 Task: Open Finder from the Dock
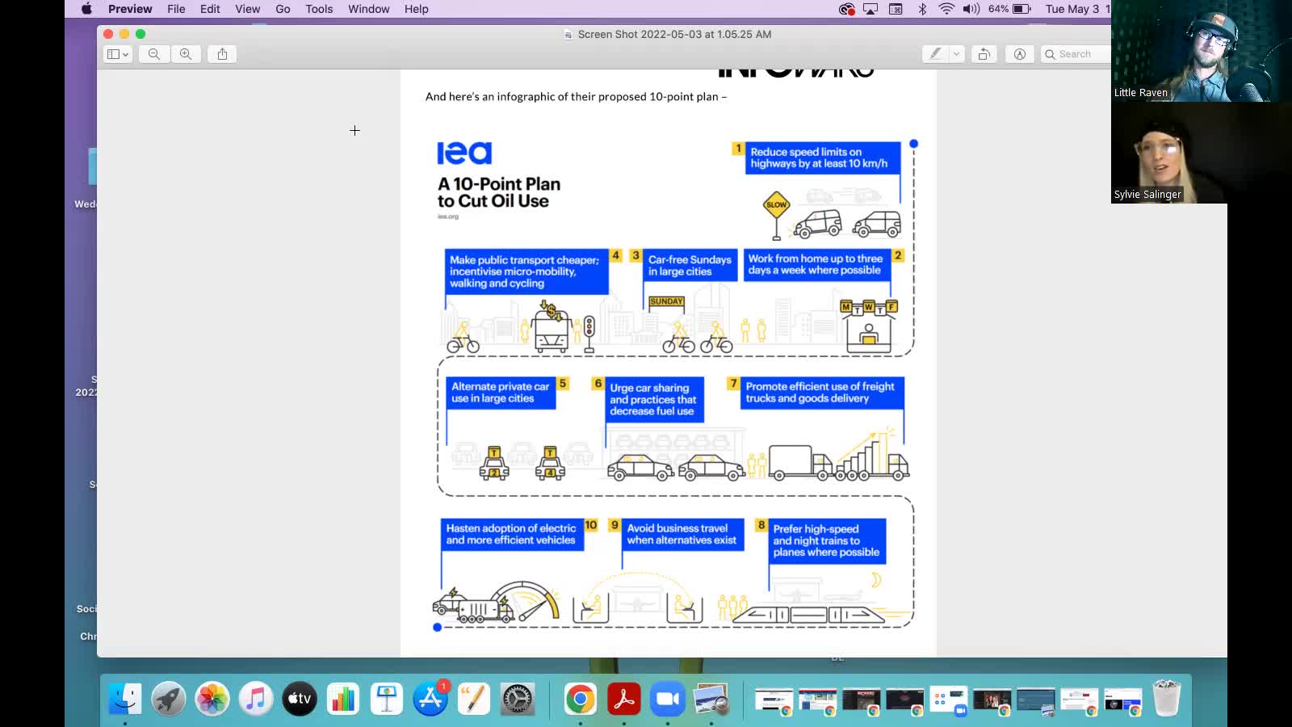(125, 699)
